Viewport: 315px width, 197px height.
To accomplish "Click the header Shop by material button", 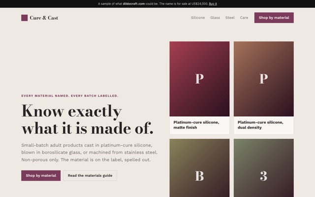I will (274, 18).
